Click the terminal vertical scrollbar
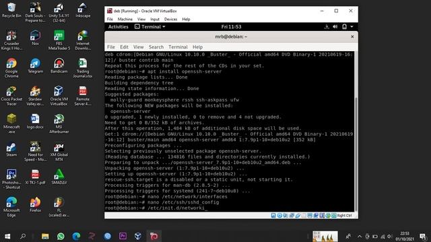This screenshot has height=242, width=431. 356,154
